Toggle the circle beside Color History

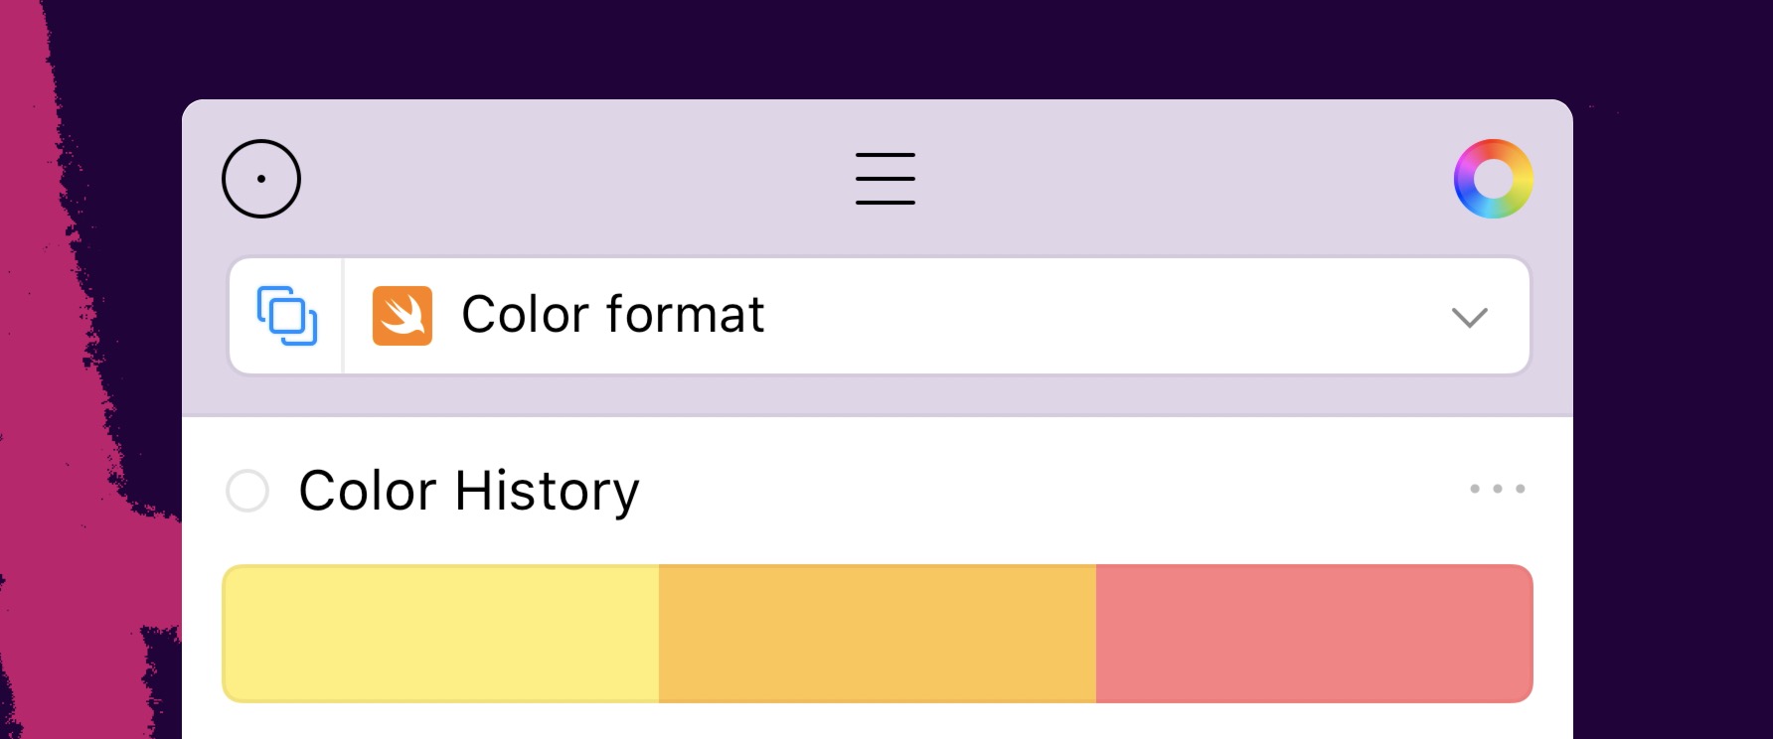[247, 491]
